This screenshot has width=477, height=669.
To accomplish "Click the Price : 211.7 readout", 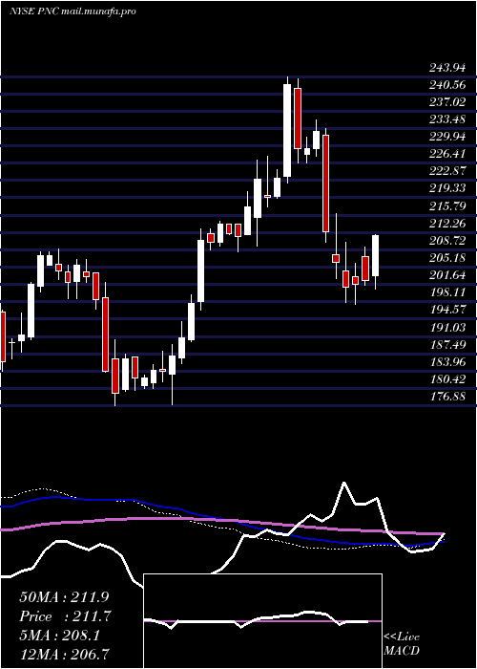I will [x=65, y=616].
